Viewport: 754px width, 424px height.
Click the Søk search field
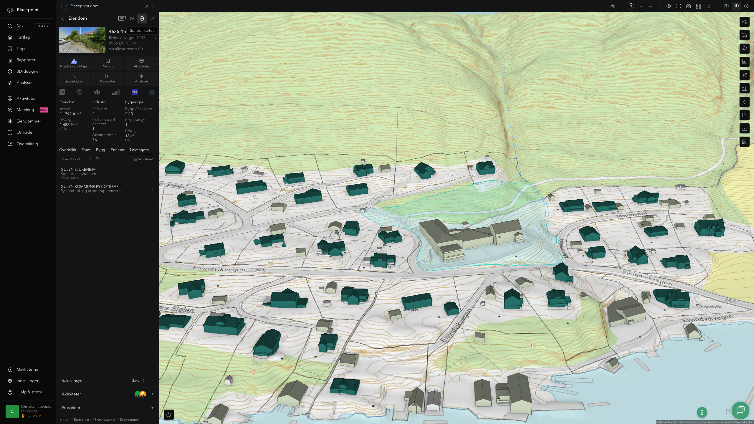[27, 26]
